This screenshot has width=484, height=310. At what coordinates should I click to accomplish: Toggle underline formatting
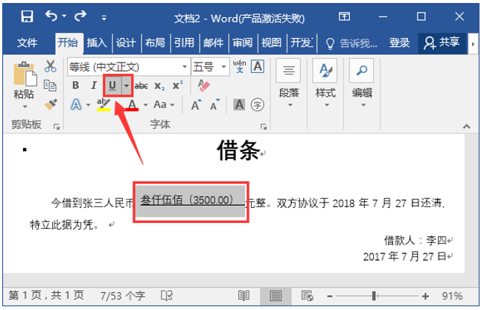click(112, 85)
